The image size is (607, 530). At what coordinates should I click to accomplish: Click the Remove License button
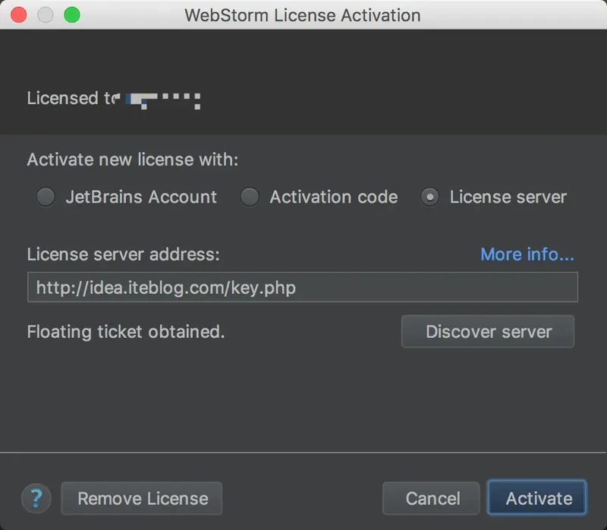(x=142, y=499)
